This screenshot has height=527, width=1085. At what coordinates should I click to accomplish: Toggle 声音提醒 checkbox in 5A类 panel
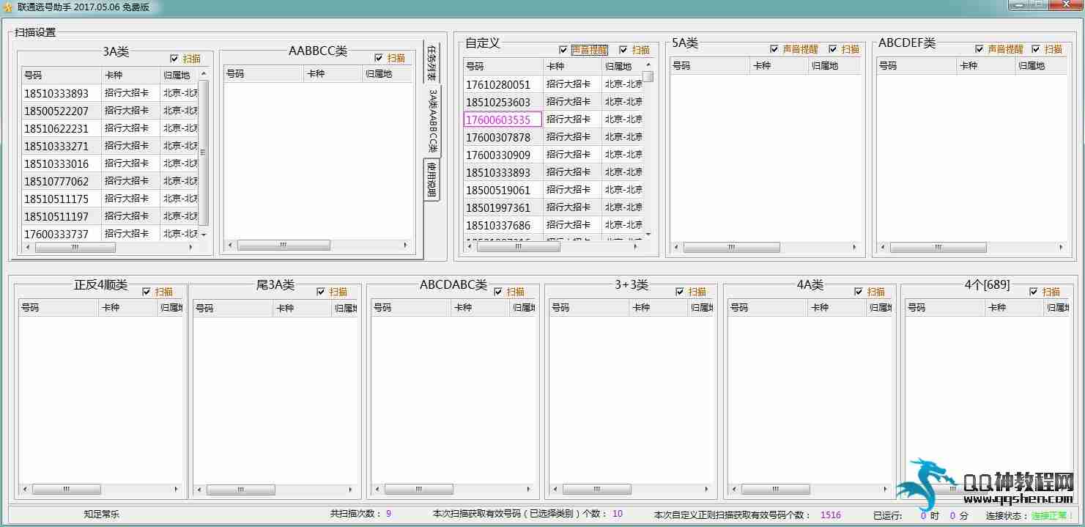(x=774, y=49)
